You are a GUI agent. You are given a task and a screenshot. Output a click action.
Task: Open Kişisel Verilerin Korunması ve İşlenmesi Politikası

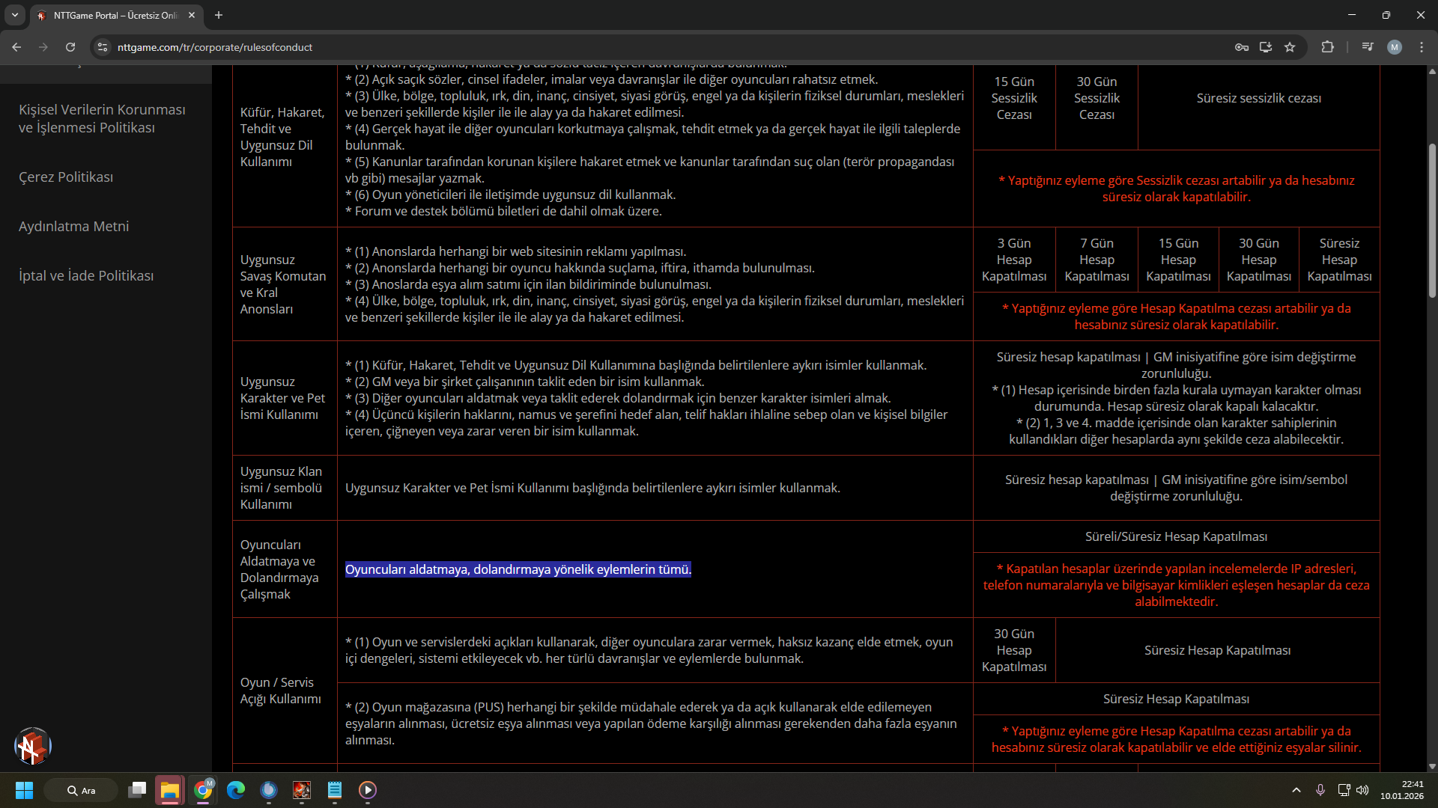click(103, 119)
